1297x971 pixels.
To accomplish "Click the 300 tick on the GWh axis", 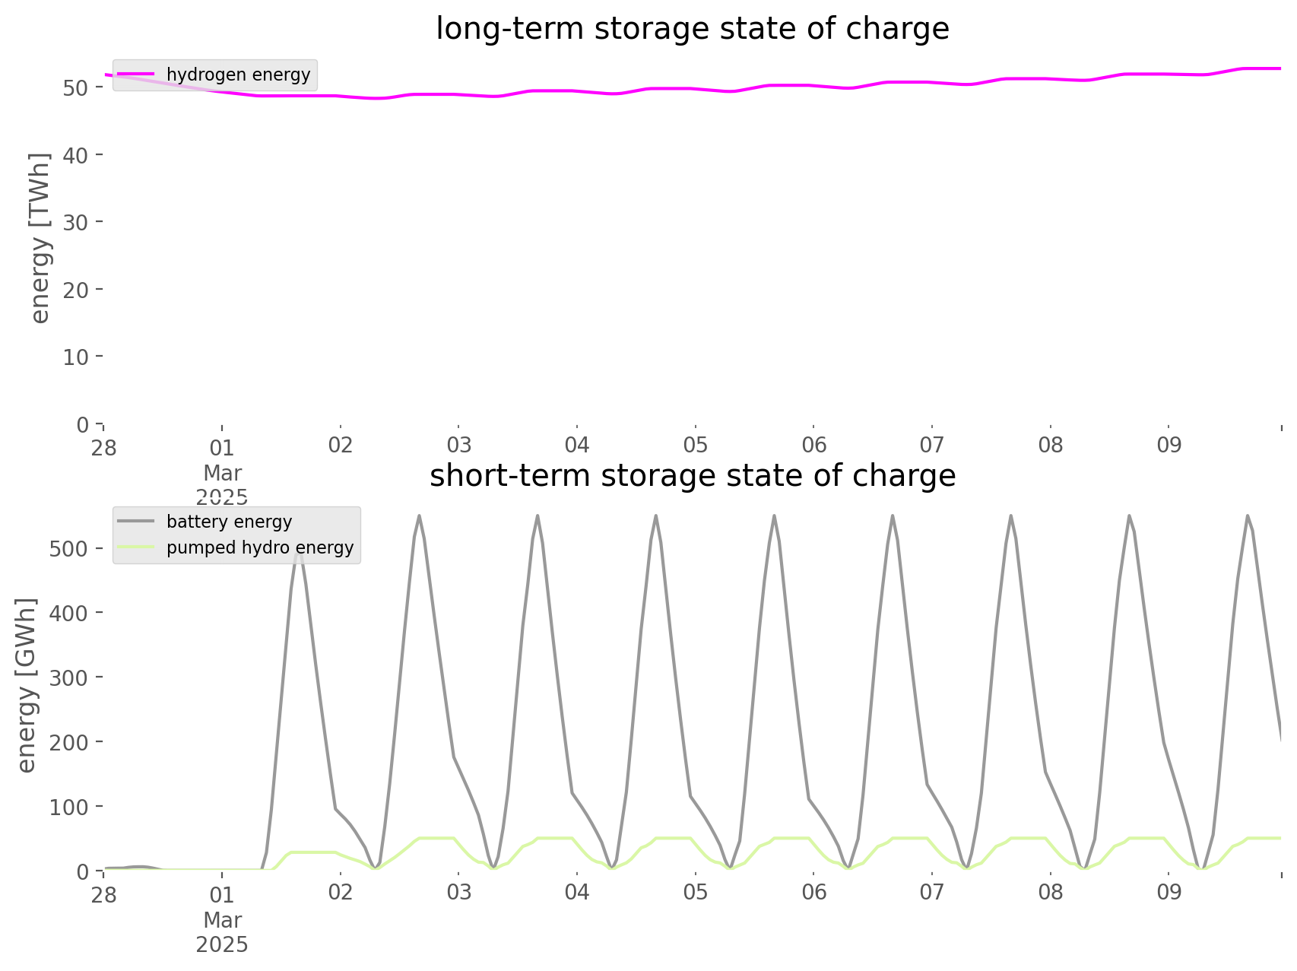I will pyautogui.click(x=71, y=677).
